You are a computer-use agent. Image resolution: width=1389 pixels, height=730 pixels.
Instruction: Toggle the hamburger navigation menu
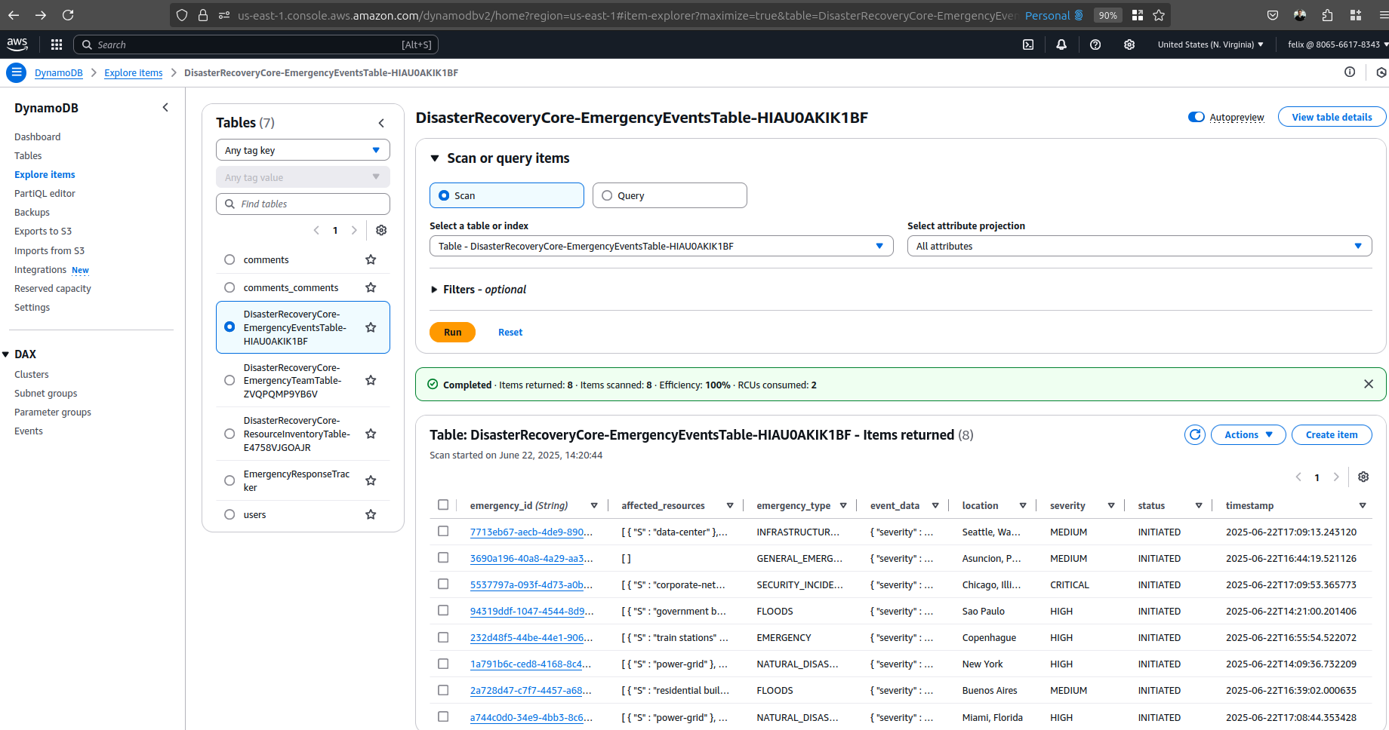pos(16,72)
